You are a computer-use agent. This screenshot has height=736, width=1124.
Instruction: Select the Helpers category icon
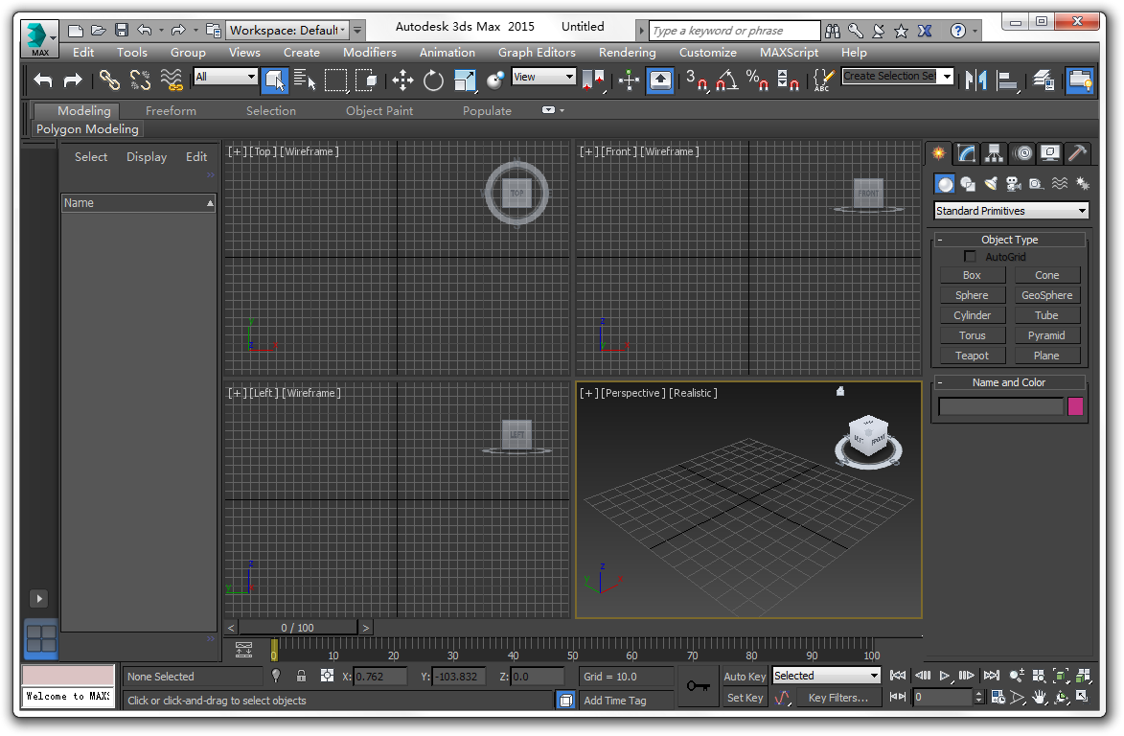click(1037, 184)
